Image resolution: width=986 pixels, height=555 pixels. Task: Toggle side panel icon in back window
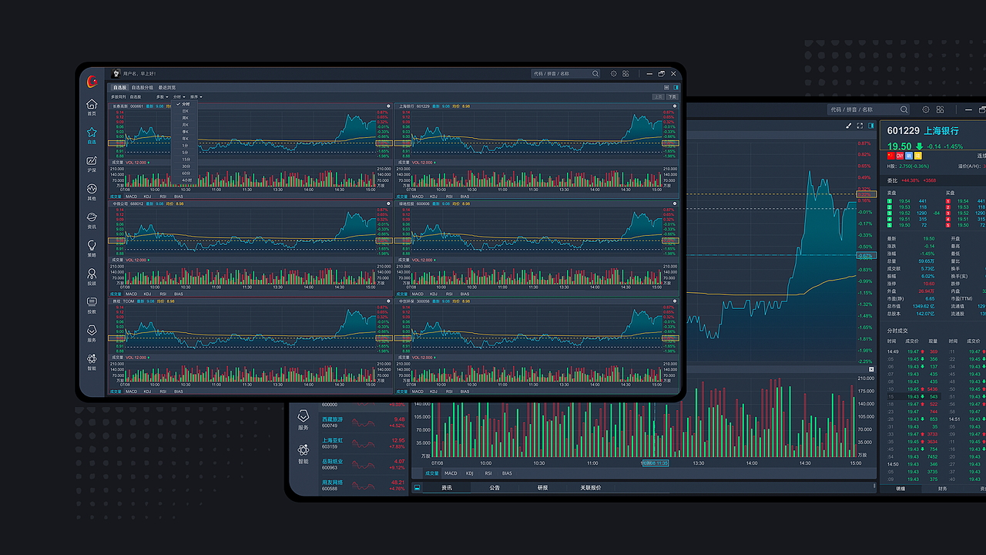[871, 126]
